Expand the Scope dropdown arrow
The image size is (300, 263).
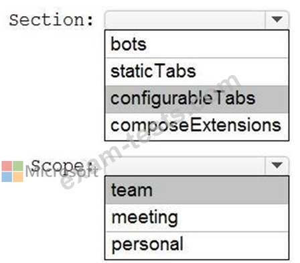click(277, 166)
